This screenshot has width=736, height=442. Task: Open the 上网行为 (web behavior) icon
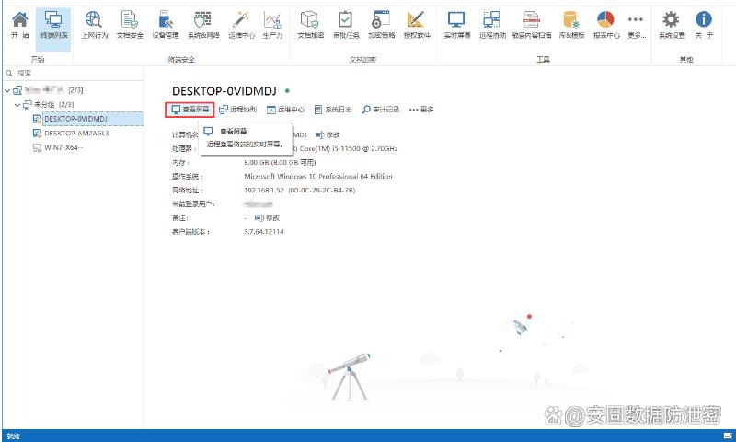tap(94, 24)
